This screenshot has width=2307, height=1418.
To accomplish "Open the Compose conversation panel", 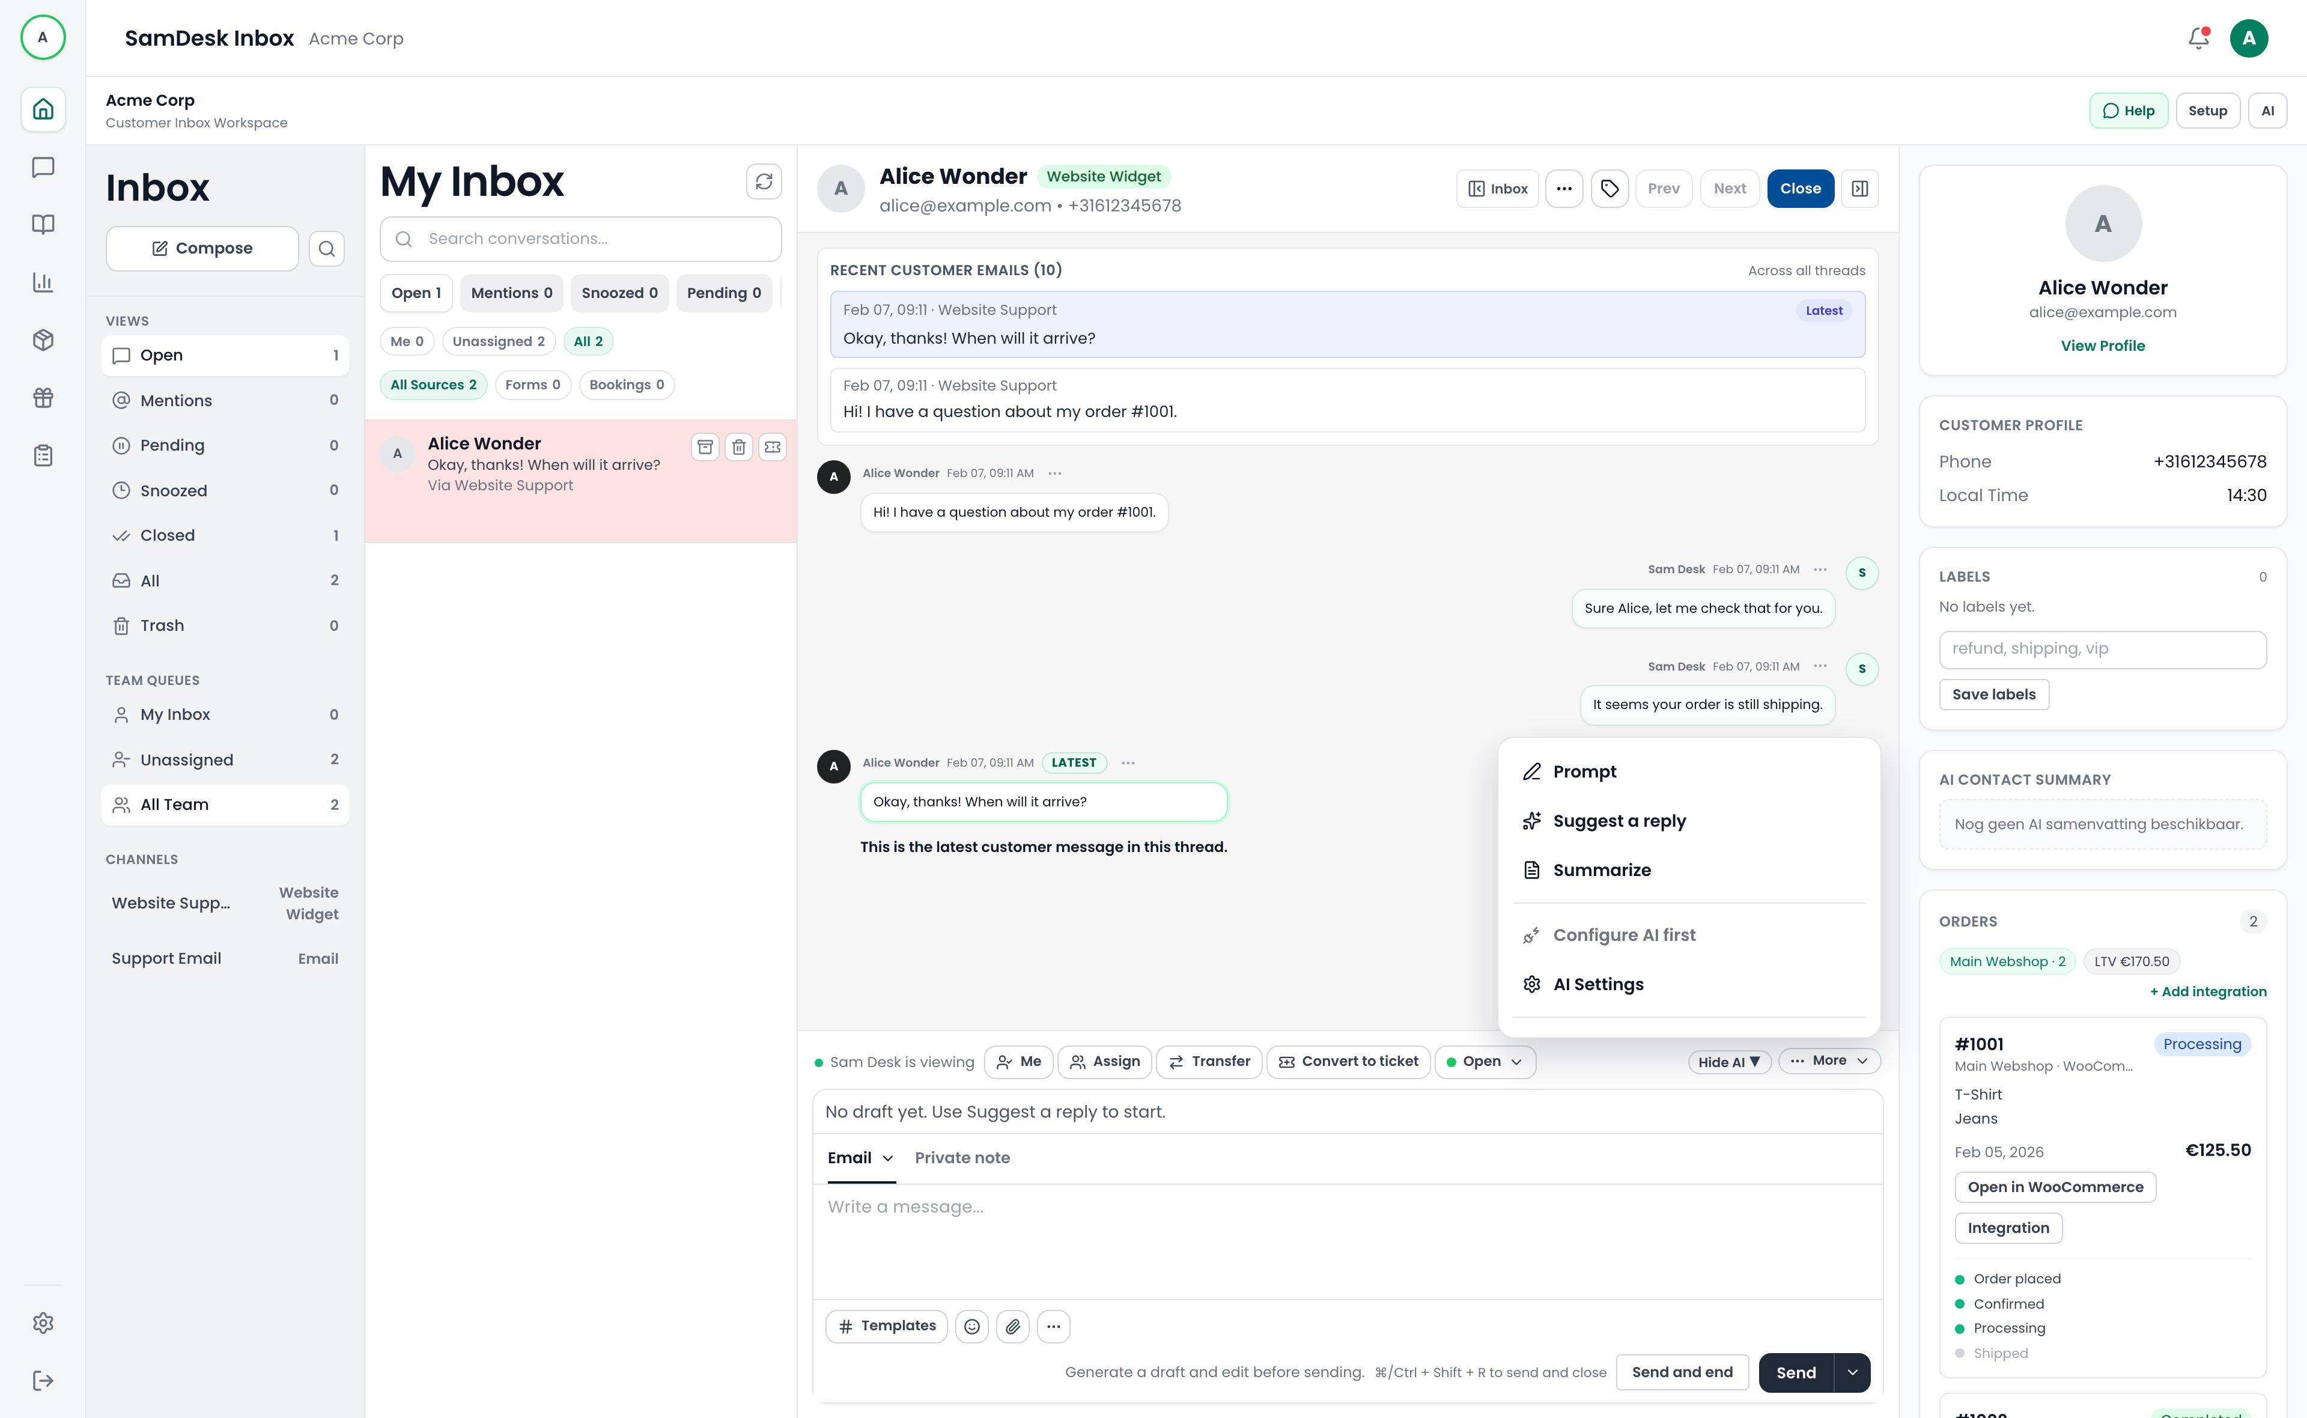I will point(201,248).
